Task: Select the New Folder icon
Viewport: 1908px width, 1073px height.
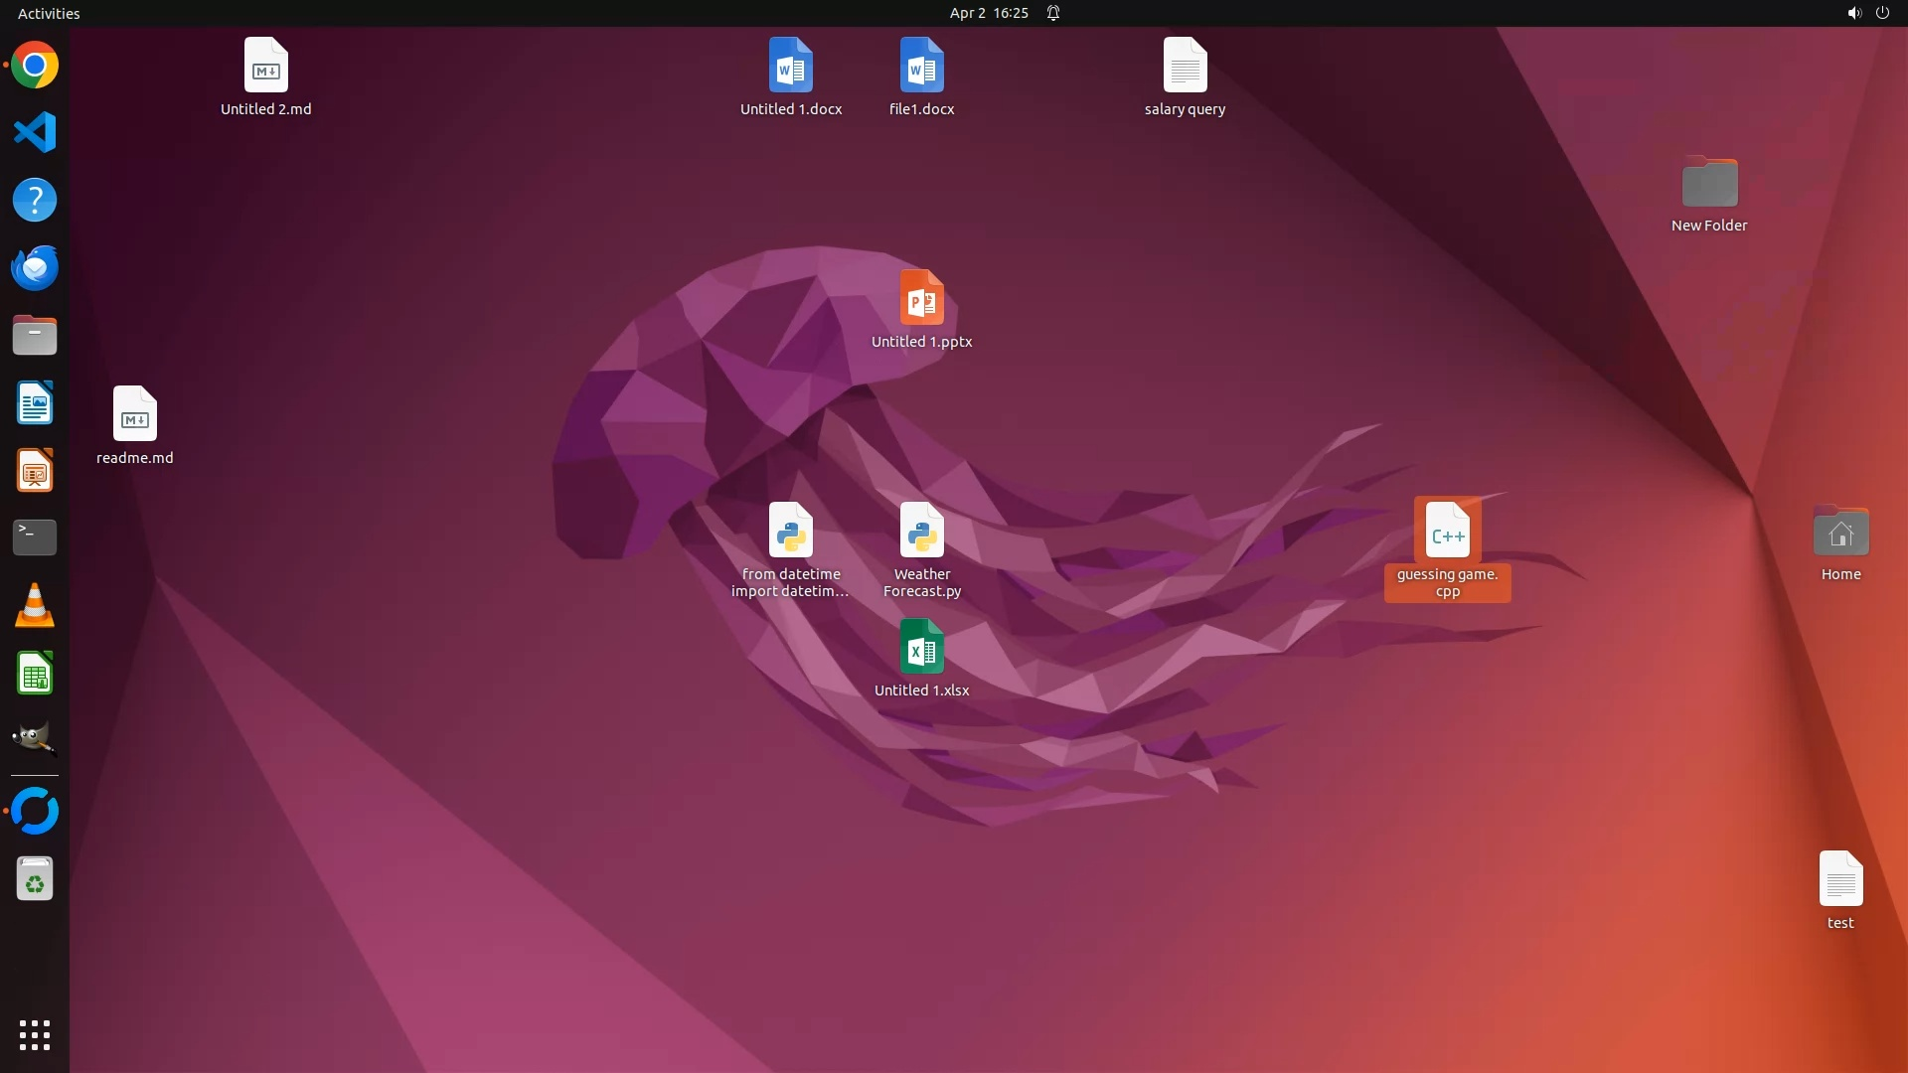Action: coord(1709,184)
